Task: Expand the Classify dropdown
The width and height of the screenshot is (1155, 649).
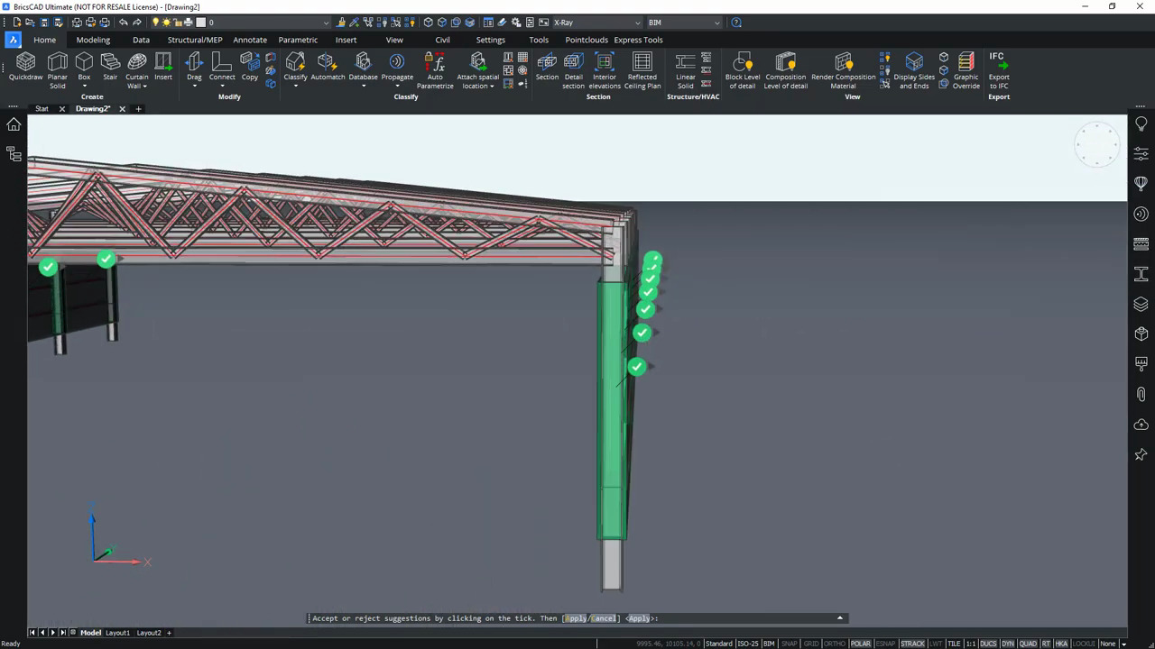Action: [295, 87]
